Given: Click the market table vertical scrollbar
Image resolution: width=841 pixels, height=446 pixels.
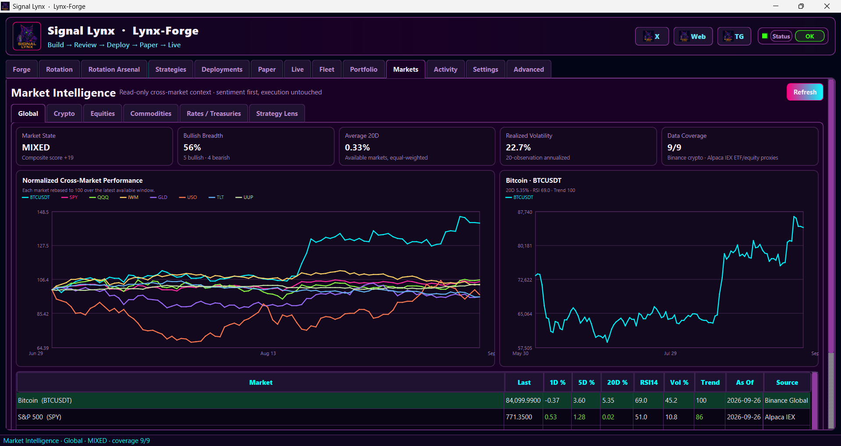Looking at the screenshot, I should pyautogui.click(x=815, y=400).
